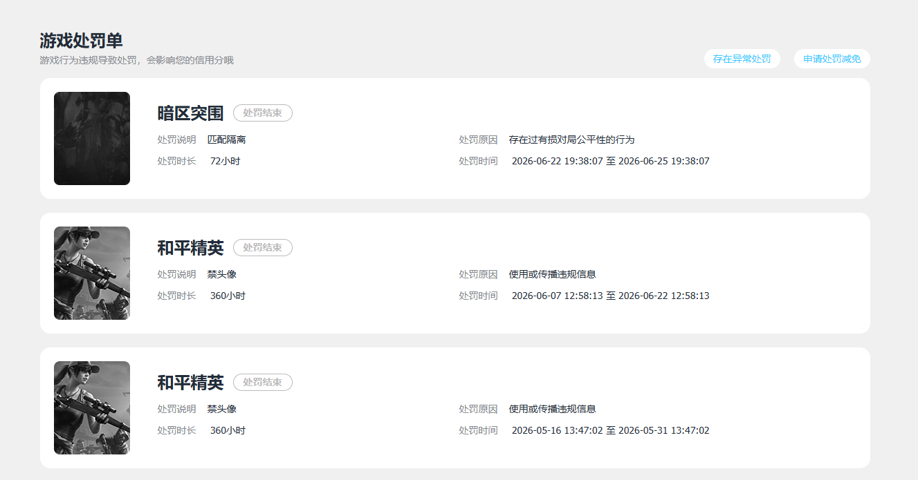Click time range starting 2026-06-07 12:58:13
This screenshot has width=918, height=480.
point(611,296)
